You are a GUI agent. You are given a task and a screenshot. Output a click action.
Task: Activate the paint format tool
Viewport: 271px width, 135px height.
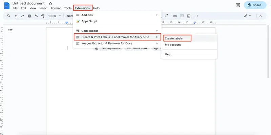[x=43, y=16]
